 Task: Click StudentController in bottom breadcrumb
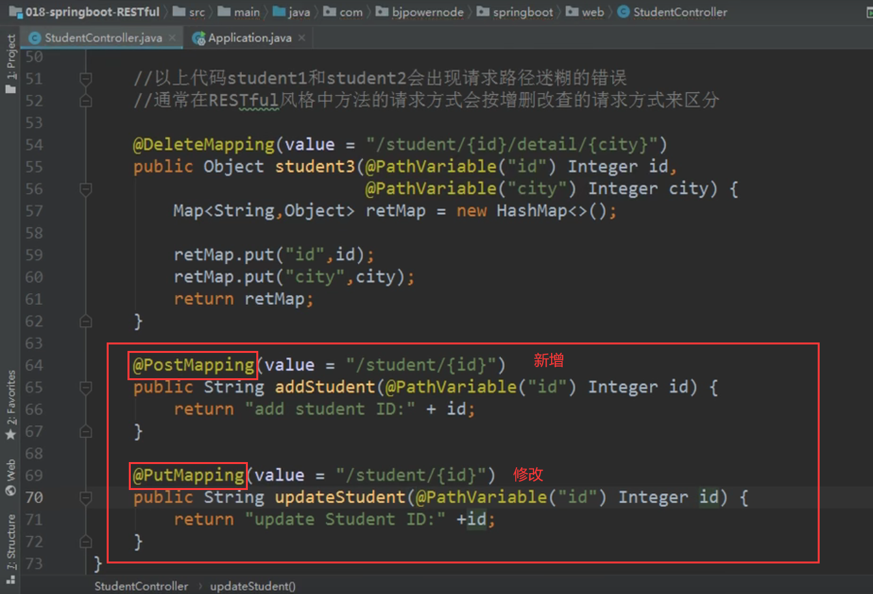point(141,586)
